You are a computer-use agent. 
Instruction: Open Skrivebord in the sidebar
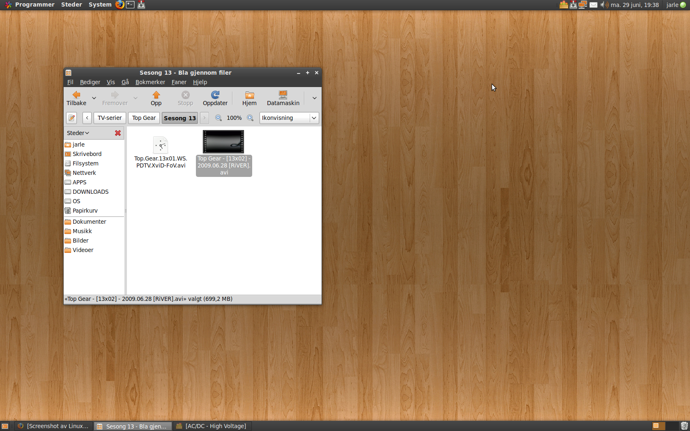click(x=94, y=154)
